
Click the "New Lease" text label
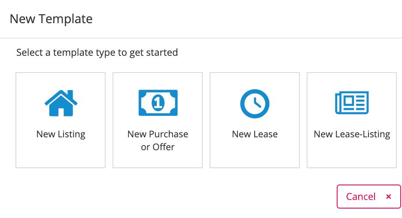pyautogui.click(x=255, y=134)
